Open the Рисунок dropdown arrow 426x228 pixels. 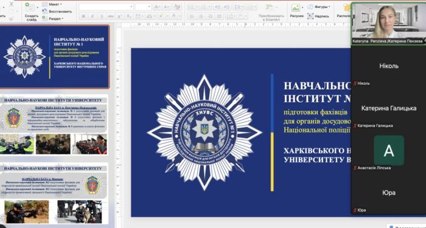(302, 7)
